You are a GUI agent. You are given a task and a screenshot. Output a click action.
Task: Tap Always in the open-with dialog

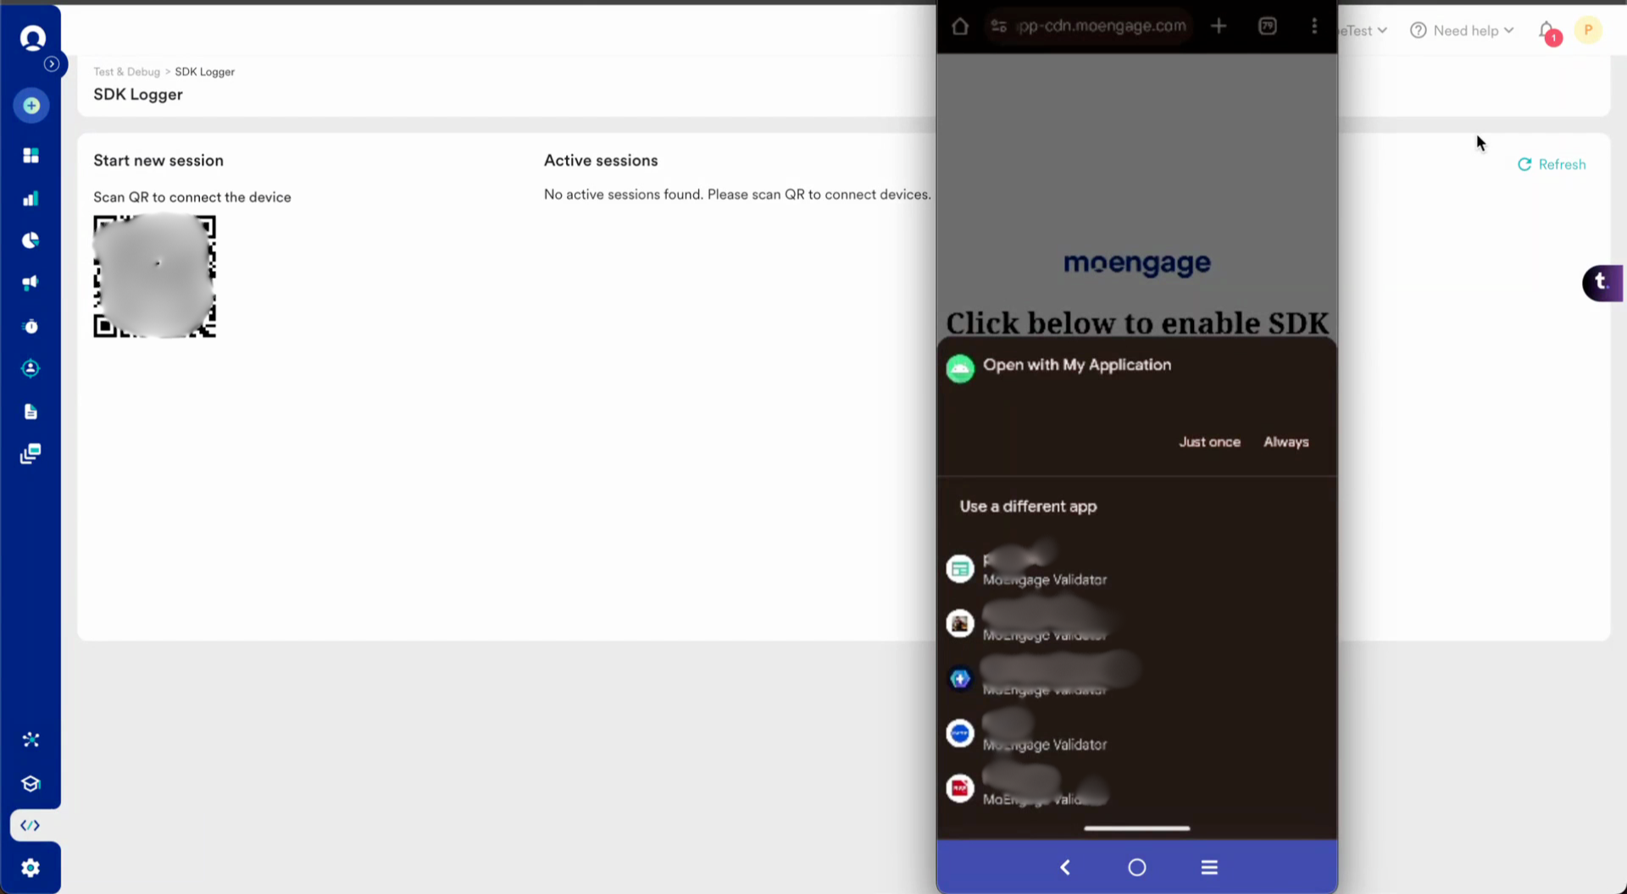tap(1285, 442)
